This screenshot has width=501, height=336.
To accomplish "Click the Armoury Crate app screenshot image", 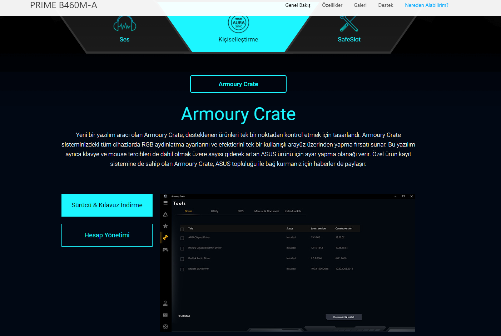I will (x=287, y=263).
